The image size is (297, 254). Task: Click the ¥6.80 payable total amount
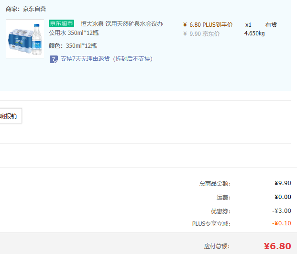(277, 246)
